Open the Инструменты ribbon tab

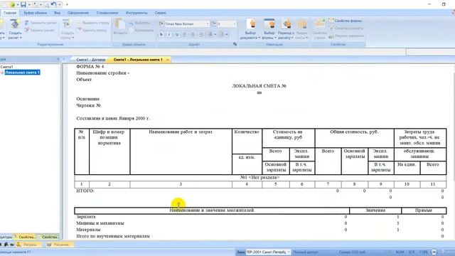pos(136,13)
